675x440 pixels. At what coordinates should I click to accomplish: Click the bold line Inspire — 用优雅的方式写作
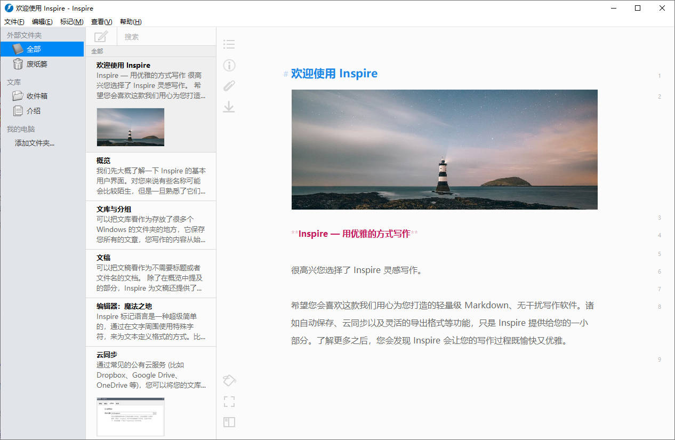[355, 234]
